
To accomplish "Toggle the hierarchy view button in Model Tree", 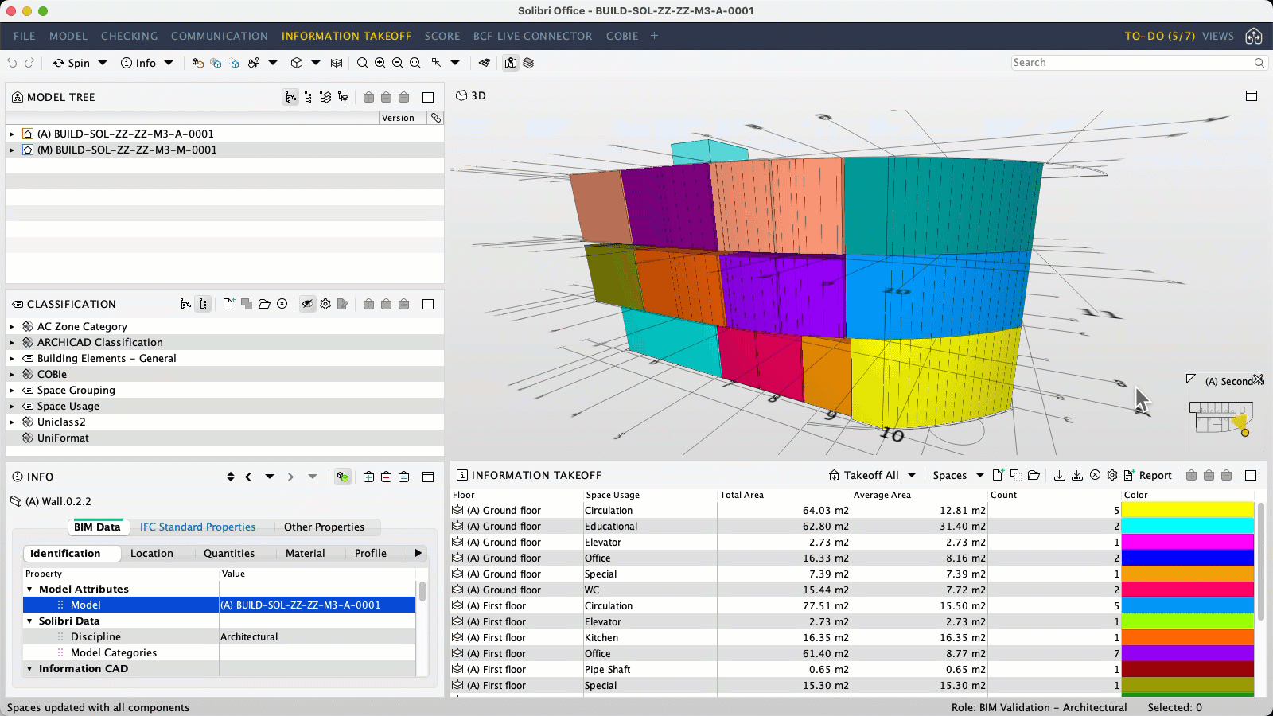I will (290, 97).
